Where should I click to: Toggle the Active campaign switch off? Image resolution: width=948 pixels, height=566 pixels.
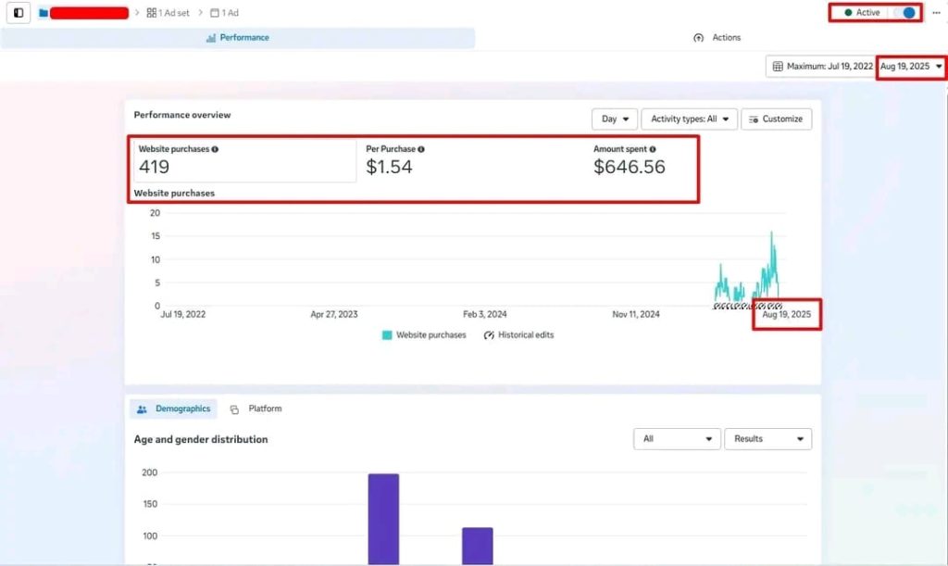(907, 13)
